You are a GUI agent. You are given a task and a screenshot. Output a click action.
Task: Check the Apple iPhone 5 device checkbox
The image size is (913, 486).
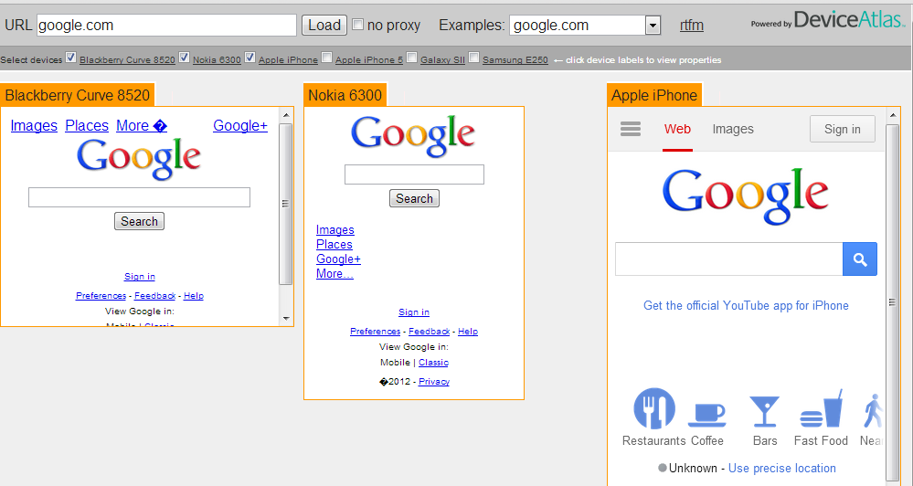[x=326, y=58]
